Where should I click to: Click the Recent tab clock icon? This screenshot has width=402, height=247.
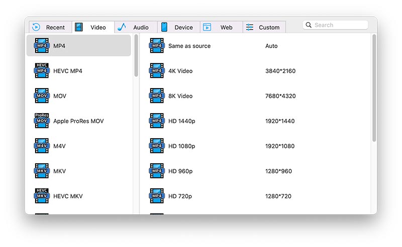pos(36,27)
